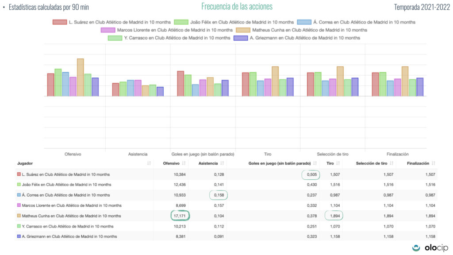Viewport: 453px width, 255px height.
Task: Sort using Selección de tiro arrows icon
Action: 392,164
